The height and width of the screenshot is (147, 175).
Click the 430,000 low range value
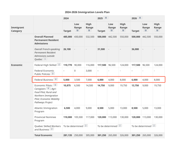click(x=78, y=37)
